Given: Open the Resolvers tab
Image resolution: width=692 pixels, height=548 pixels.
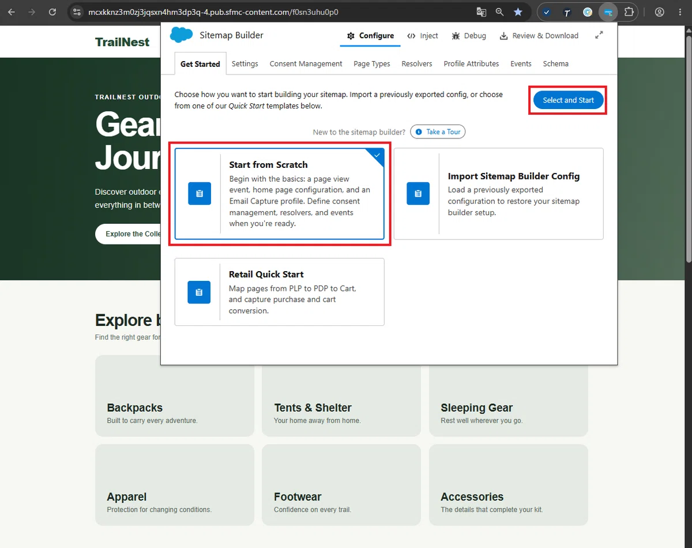Looking at the screenshot, I should click(417, 64).
